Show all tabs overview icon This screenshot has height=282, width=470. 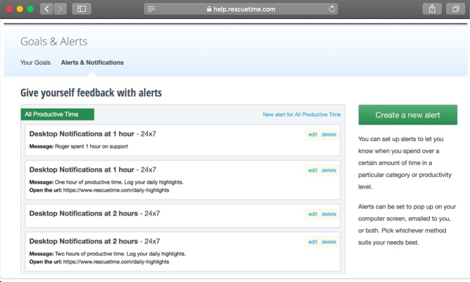tap(455, 9)
